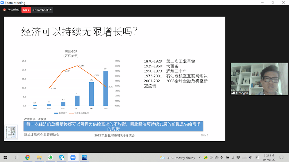
Task: Open File Explorer from the taskbar
Action: (39, 157)
